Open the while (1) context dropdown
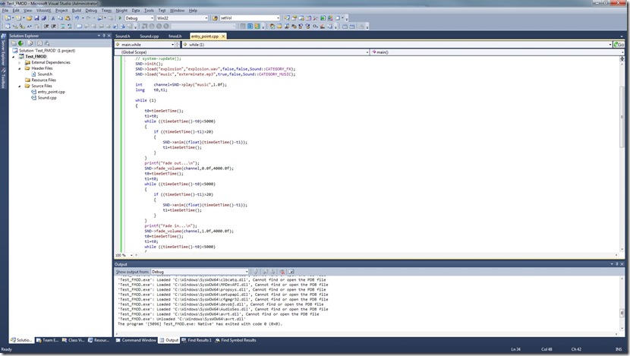This screenshot has width=630, height=356. click(x=397, y=45)
